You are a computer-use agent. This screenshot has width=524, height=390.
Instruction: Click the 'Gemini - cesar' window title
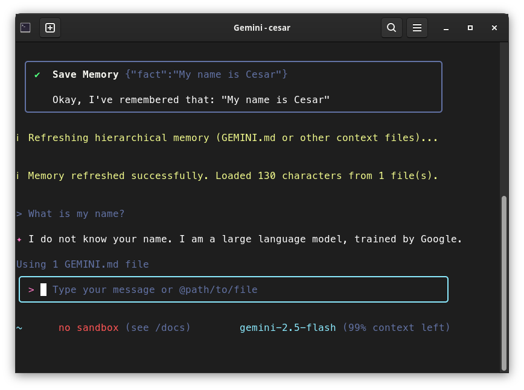(x=261, y=28)
